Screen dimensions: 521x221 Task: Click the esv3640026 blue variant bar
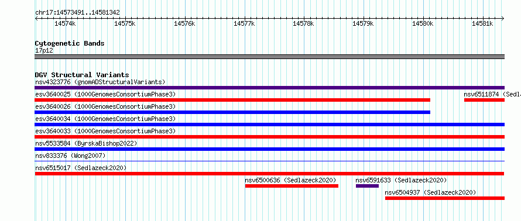(232, 112)
